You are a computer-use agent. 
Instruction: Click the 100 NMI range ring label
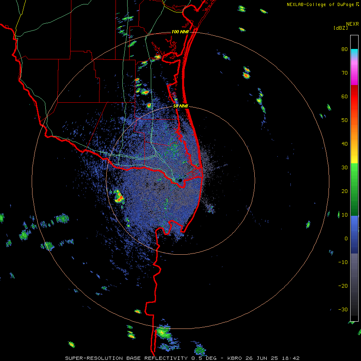(x=180, y=32)
